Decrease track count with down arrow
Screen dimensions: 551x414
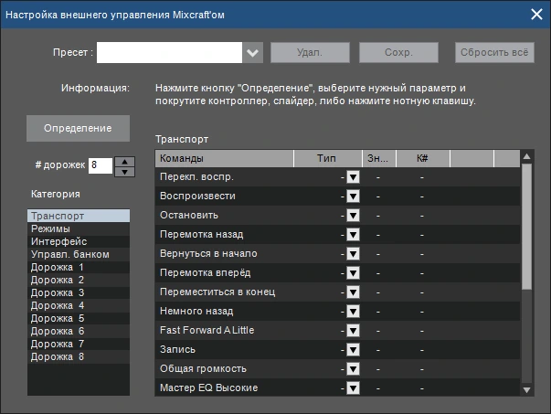(125, 172)
